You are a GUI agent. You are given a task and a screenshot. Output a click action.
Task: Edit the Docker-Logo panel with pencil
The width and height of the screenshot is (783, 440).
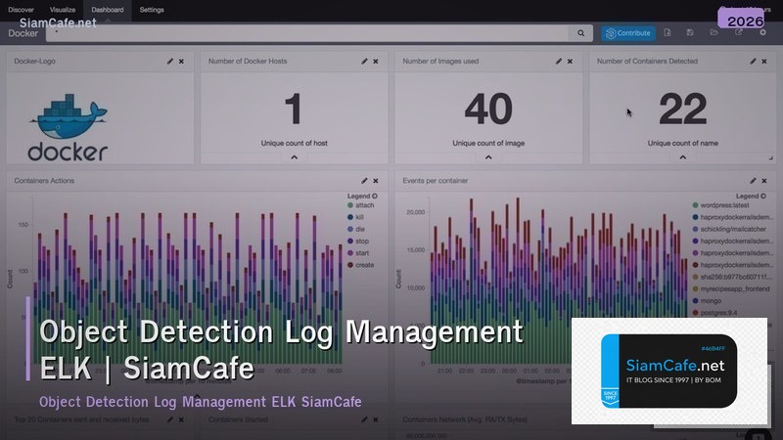coord(169,62)
